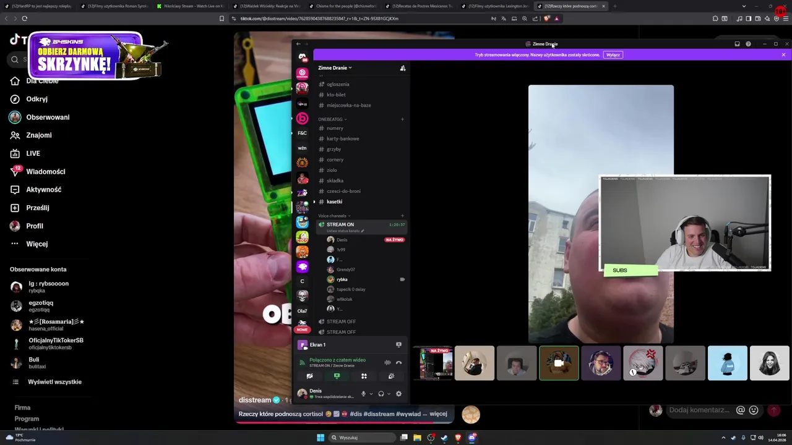Open the F&C server in Discord
The image size is (792, 445).
[302, 133]
